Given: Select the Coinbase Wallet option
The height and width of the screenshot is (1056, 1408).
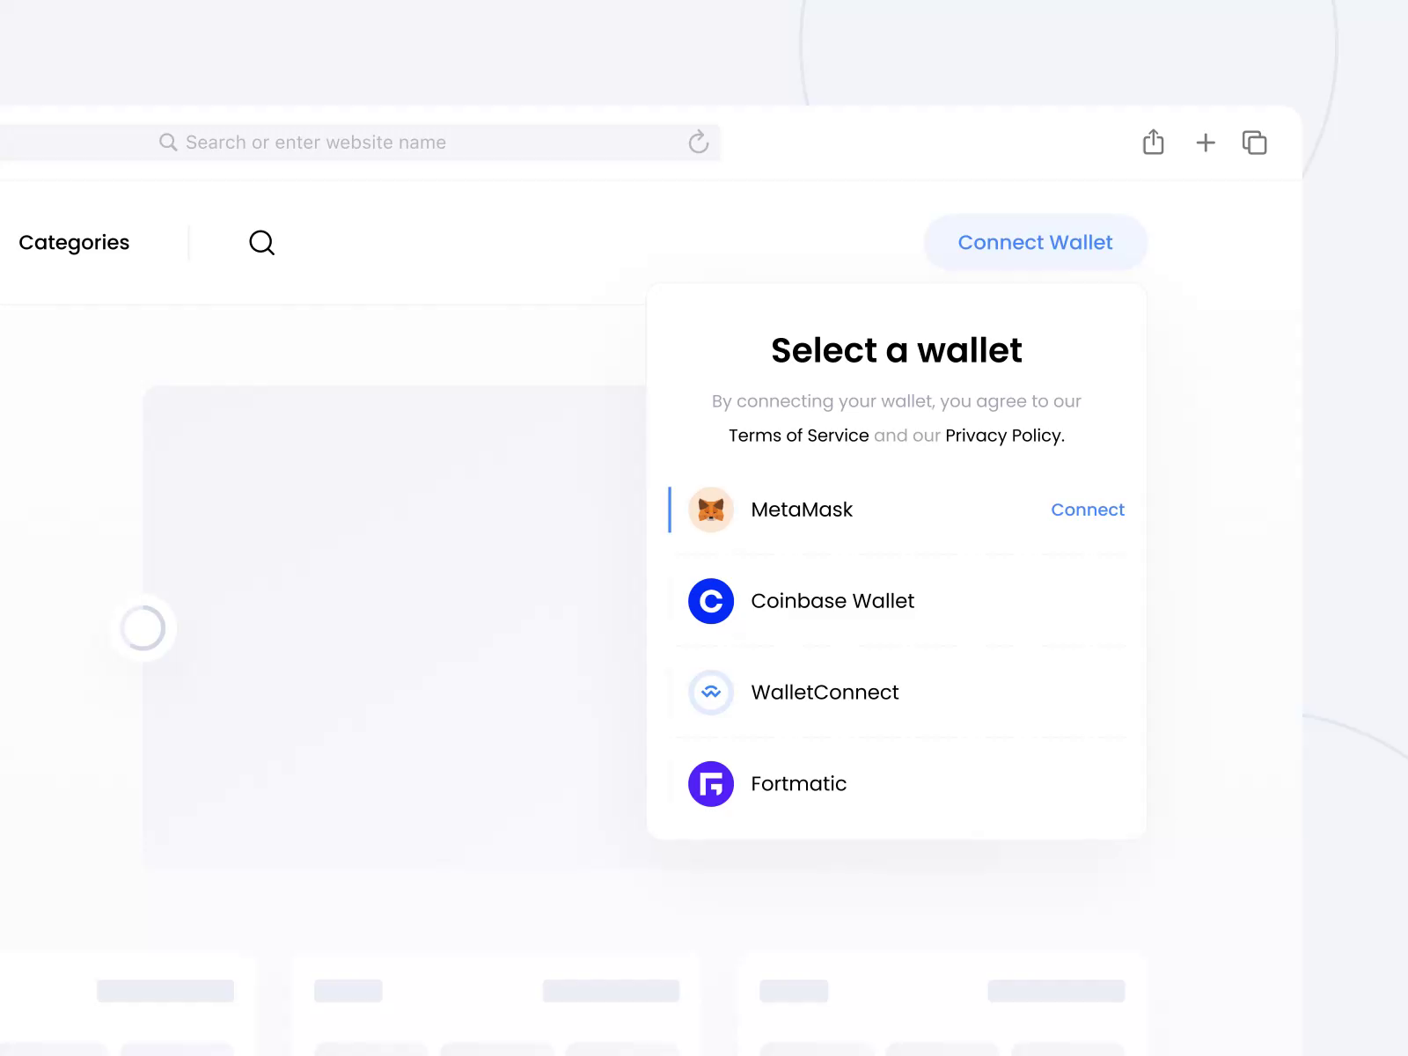Looking at the screenshot, I should pyautogui.click(x=832, y=601).
